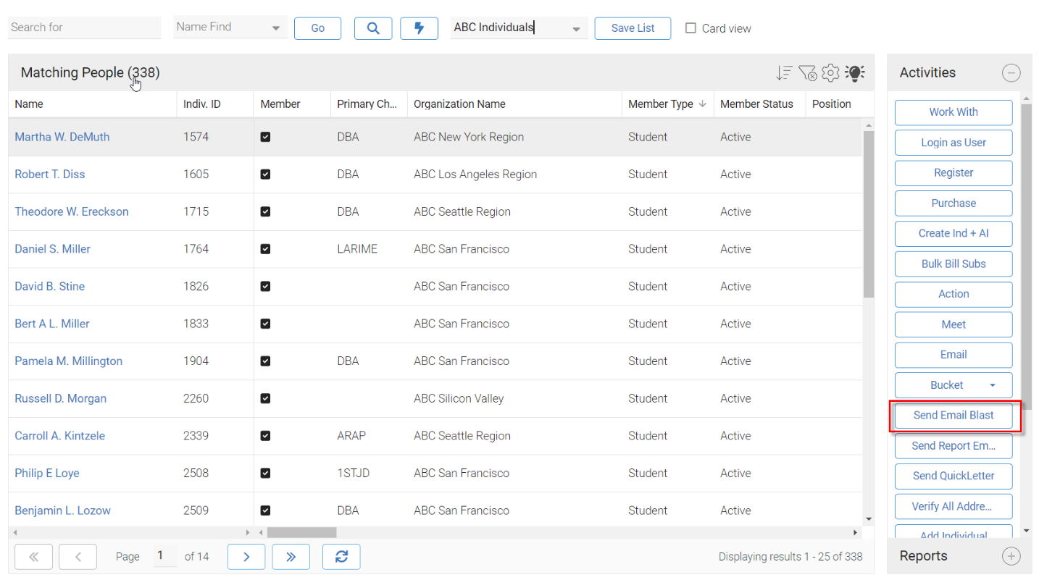Click the Bulk Bill Subs button
The image size is (1039, 580).
pyautogui.click(x=954, y=264)
